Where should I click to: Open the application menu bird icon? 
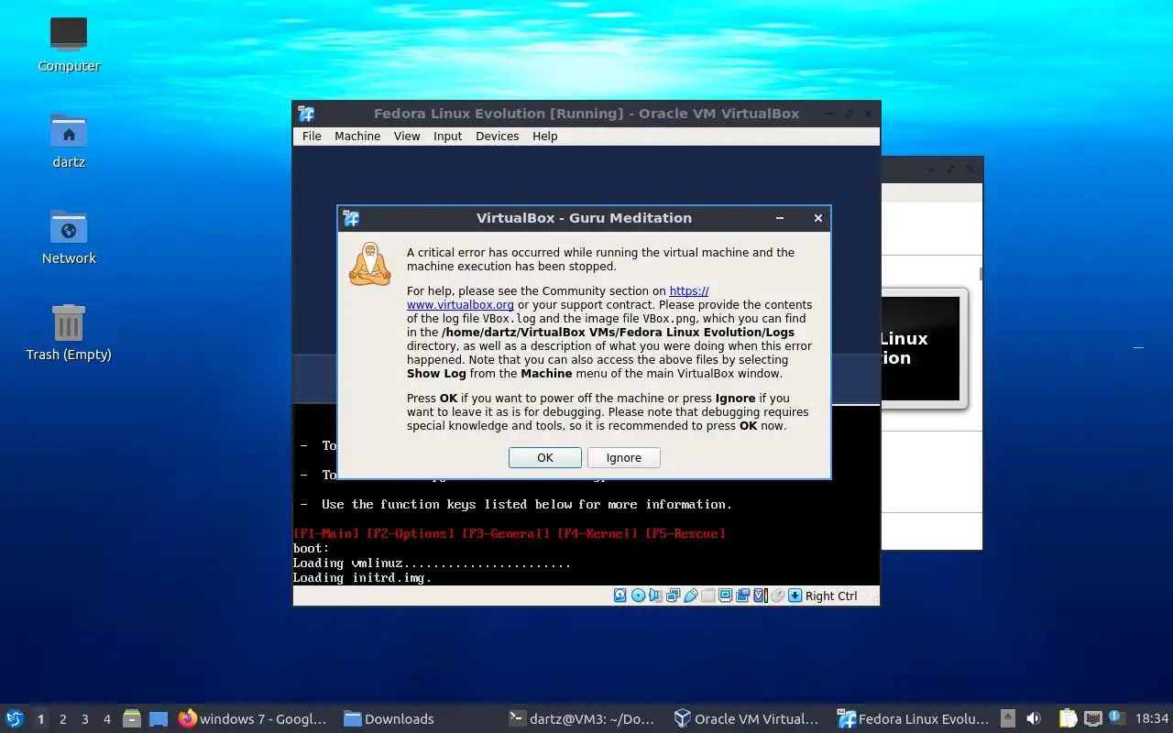point(14,718)
